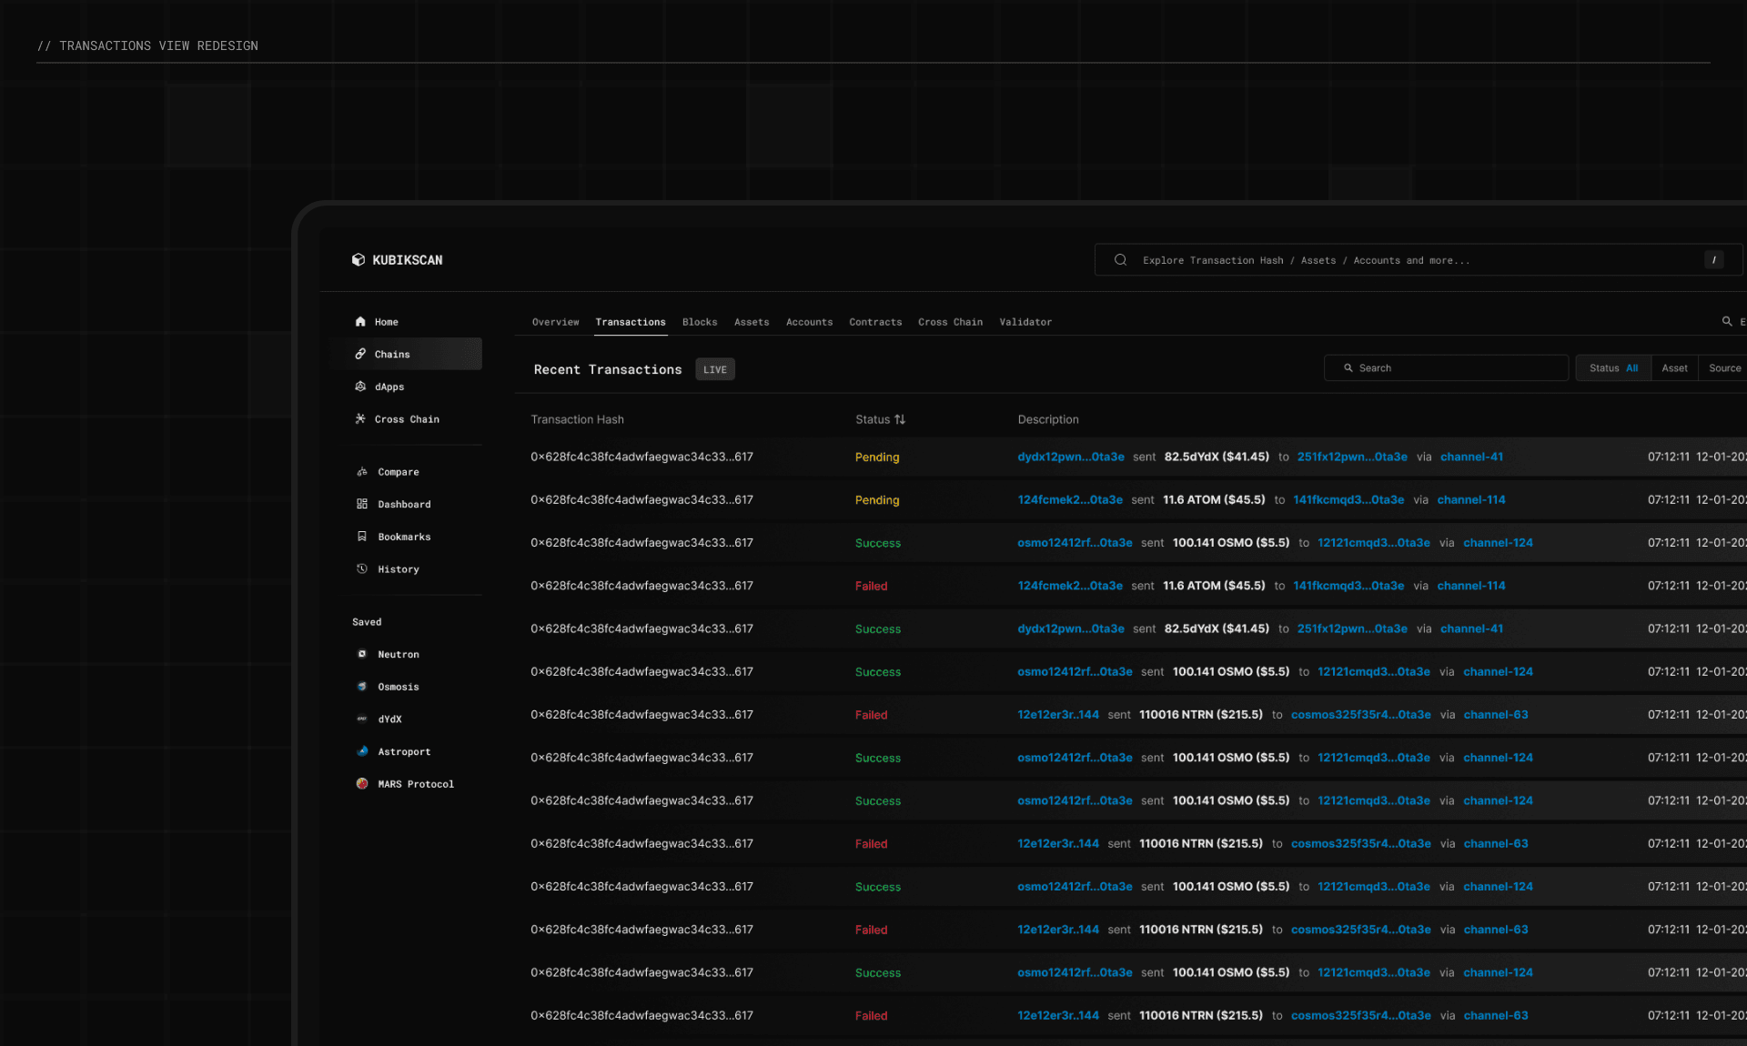The height and width of the screenshot is (1046, 1747).
Task: Open the Compare page icon
Action: 362,472
